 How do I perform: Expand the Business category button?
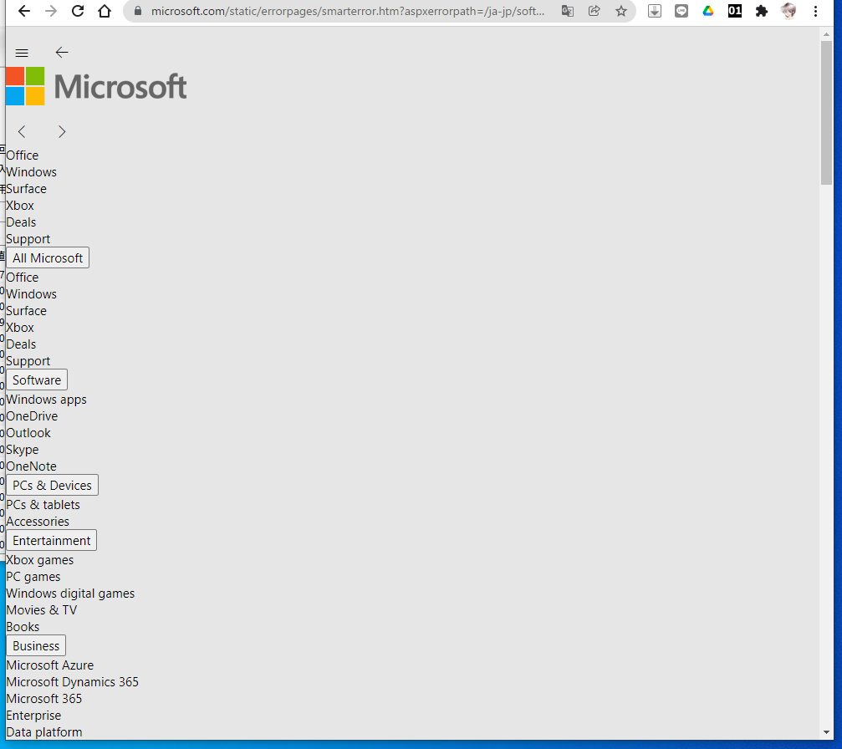(36, 646)
